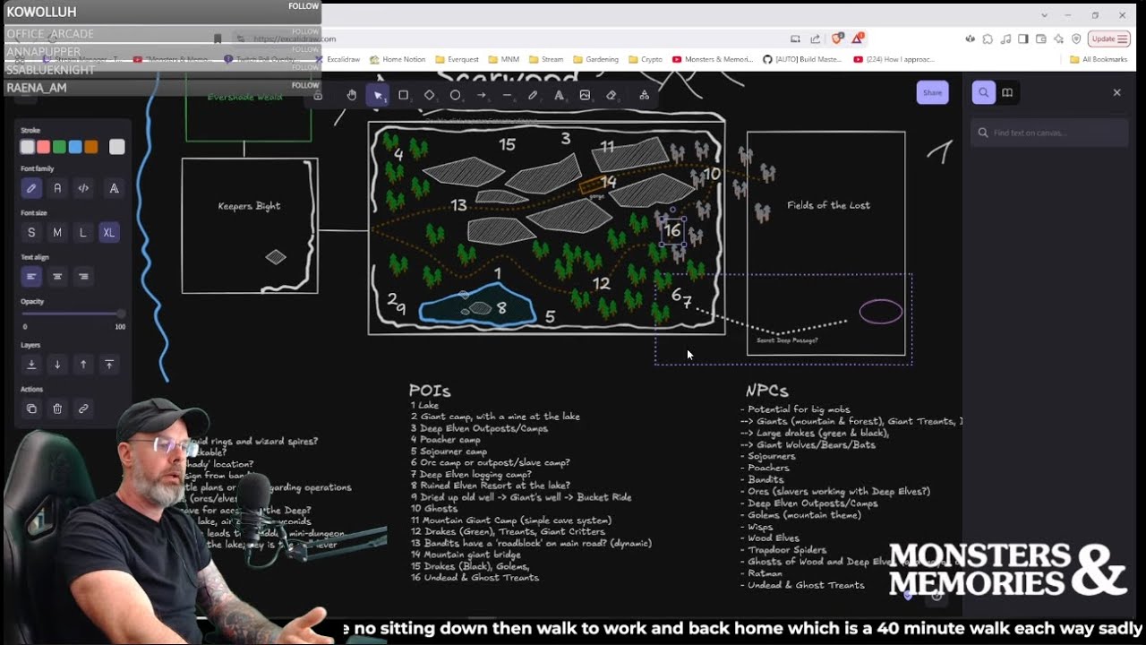
Task: Add a link to selected element
Action: click(x=83, y=408)
